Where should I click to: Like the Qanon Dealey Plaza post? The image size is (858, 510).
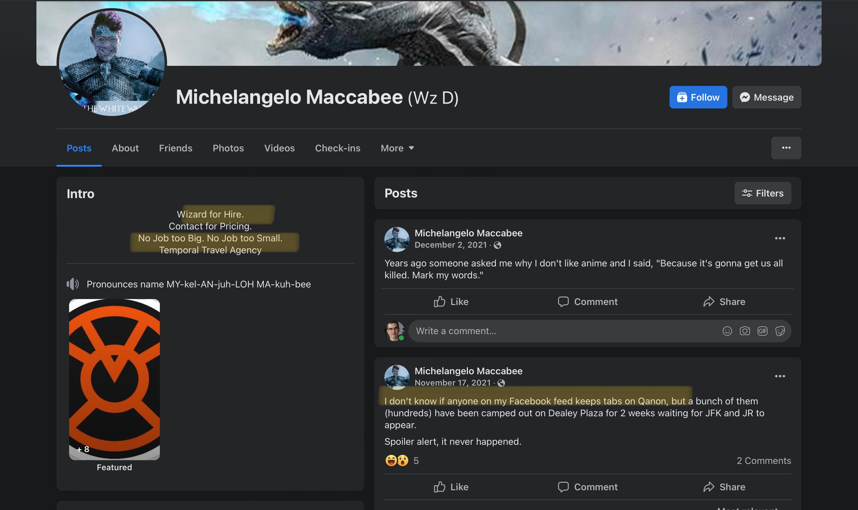coord(451,487)
